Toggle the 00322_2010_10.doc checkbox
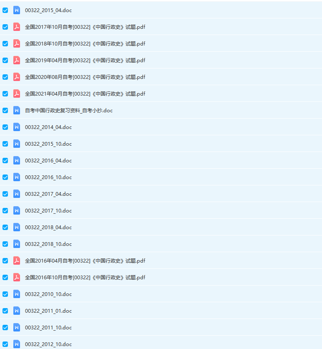This screenshot has width=322, height=349. pyautogui.click(x=5, y=294)
